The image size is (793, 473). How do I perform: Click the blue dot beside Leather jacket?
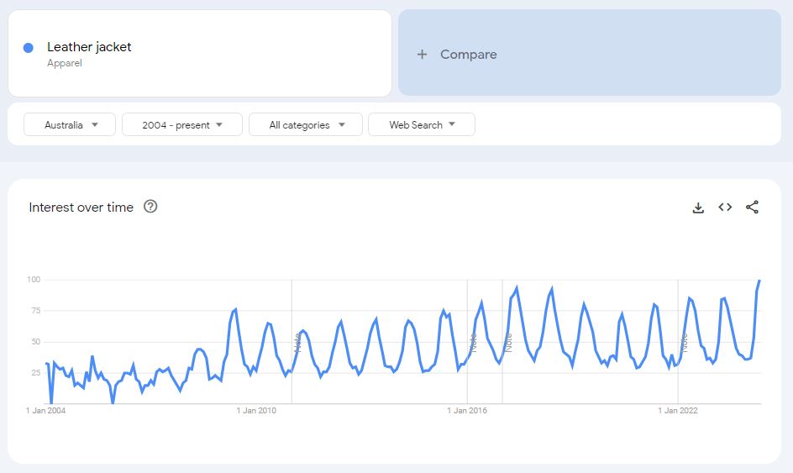[x=29, y=48]
